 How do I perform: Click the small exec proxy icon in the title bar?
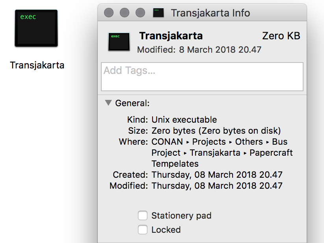[x=158, y=12]
